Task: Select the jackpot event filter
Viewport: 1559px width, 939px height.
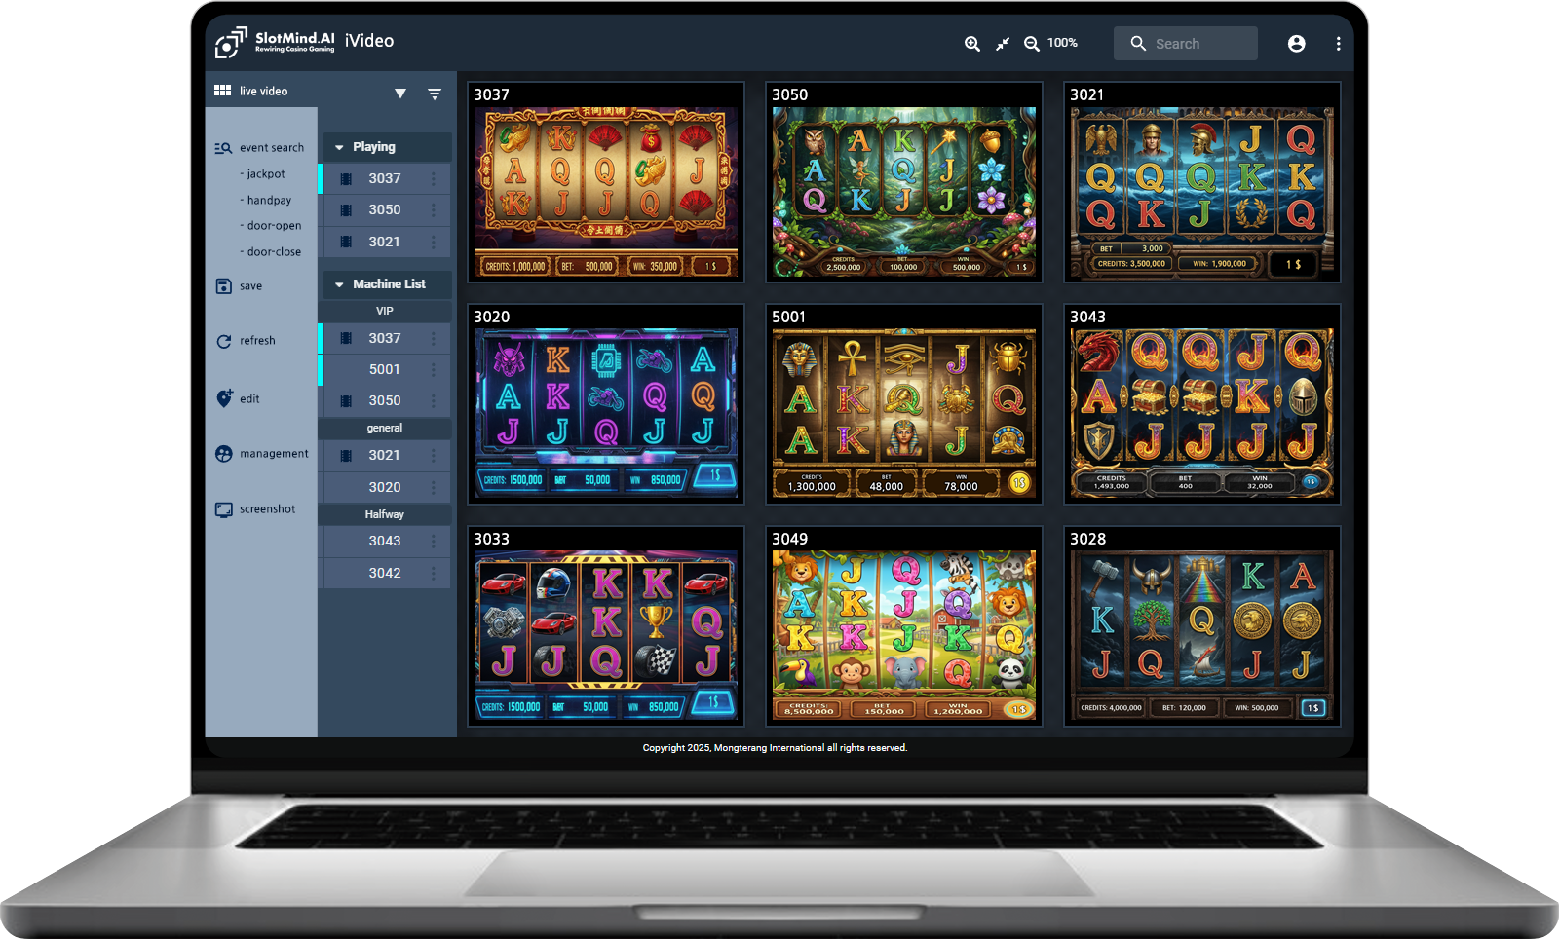Action: tap(265, 174)
